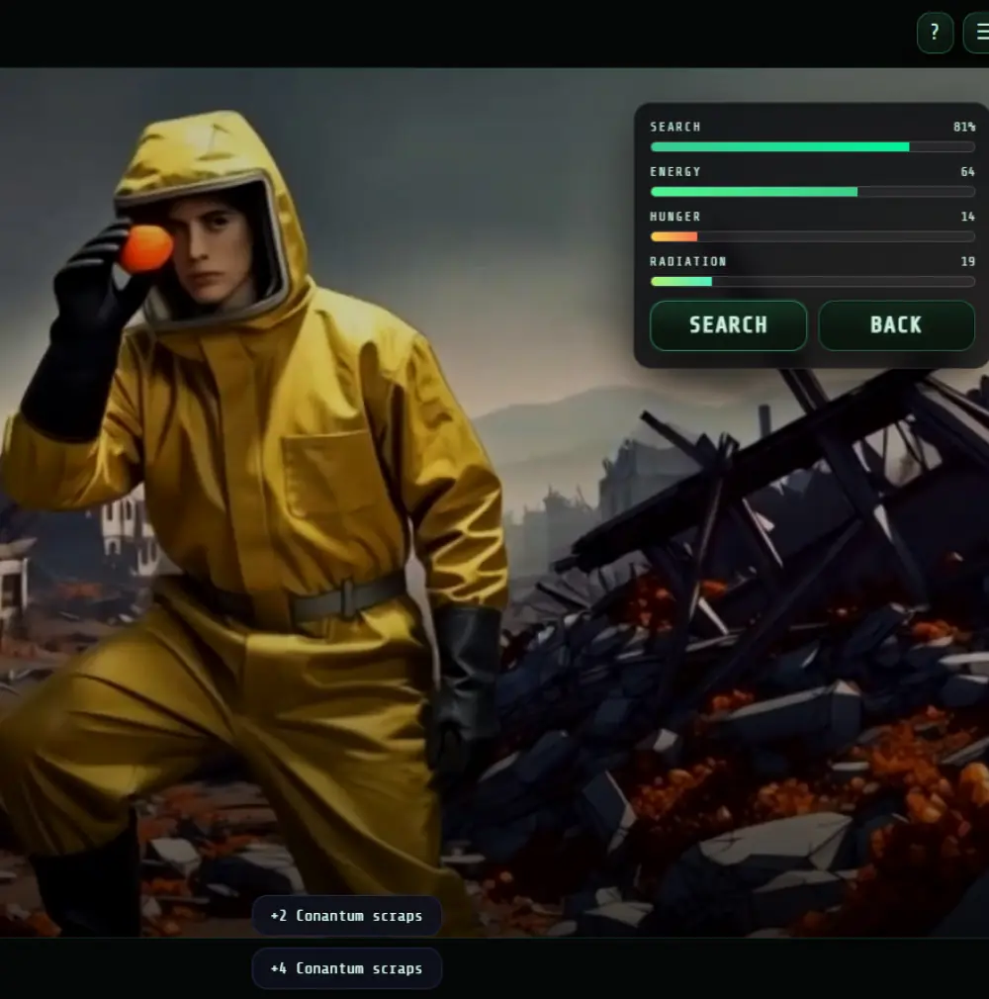Click the 81% search value
The width and height of the screenshot is (989, 999).
(963, 127)
